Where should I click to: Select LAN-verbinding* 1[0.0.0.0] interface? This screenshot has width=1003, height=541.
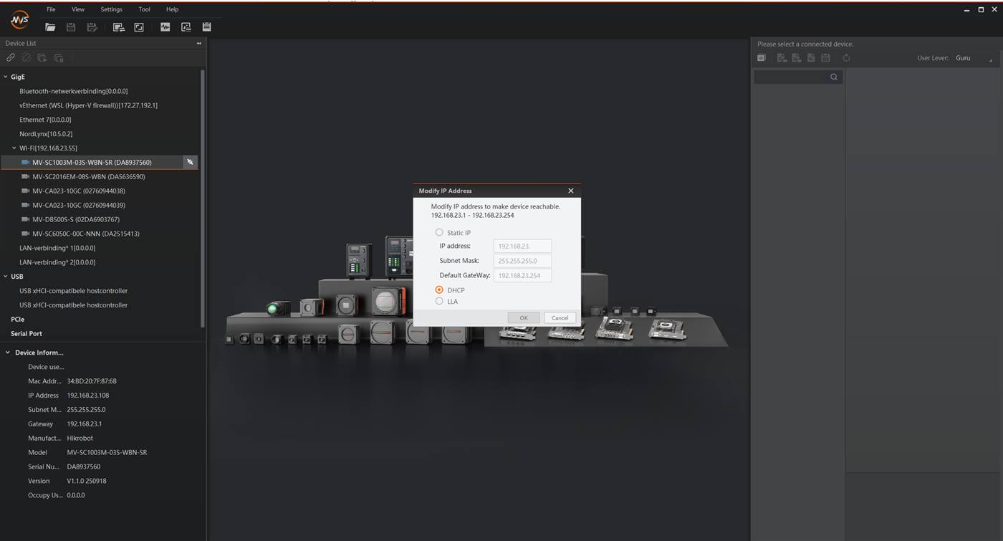(x=57, y=248)
